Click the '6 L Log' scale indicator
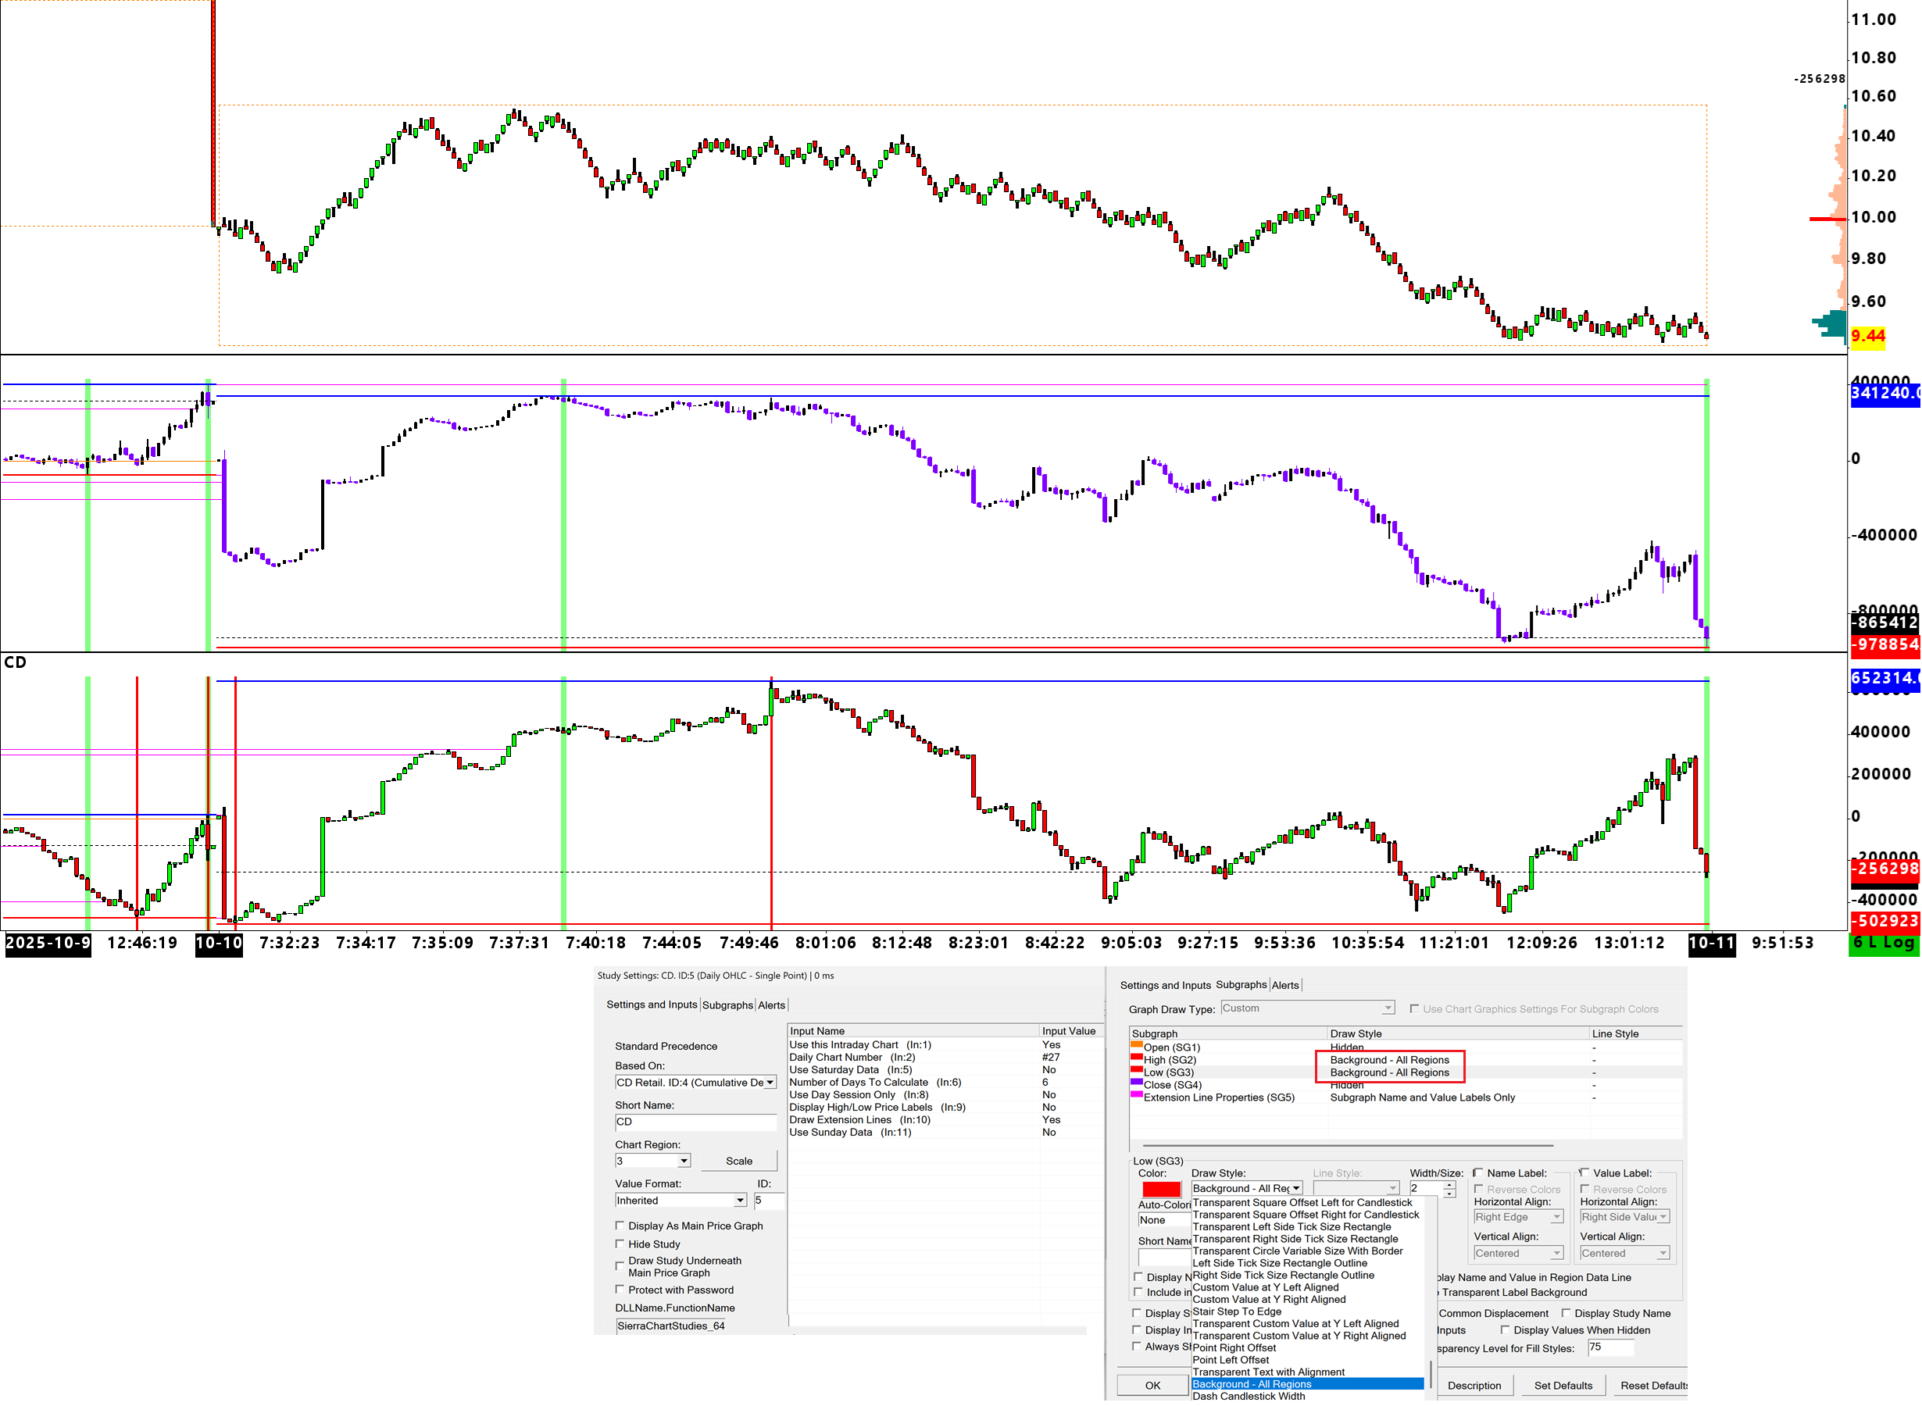 point(1883,943)
